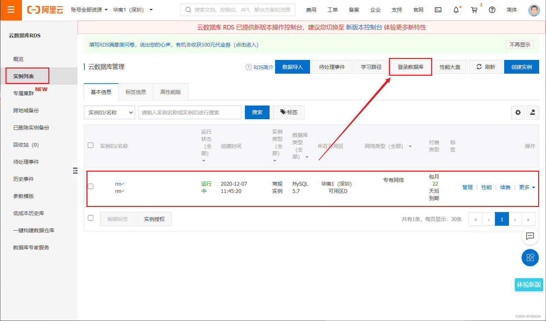Switch to the 高性能版 tab

pyautogui.click(x=170, y=92)
